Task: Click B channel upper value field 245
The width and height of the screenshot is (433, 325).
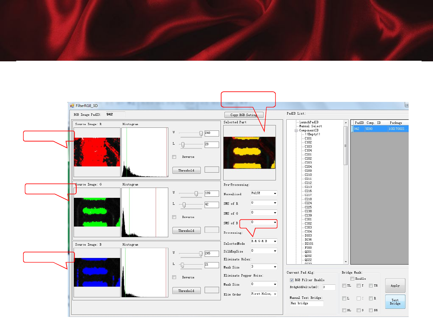Action: point(212,253)
